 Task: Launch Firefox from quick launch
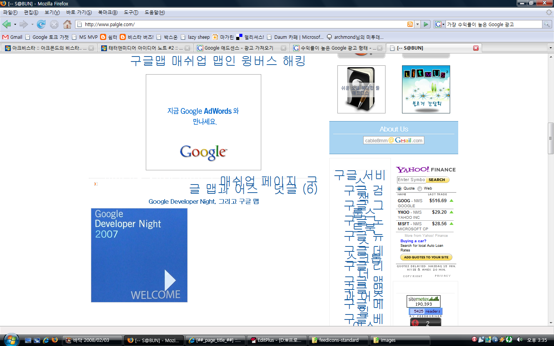(55, 340)
